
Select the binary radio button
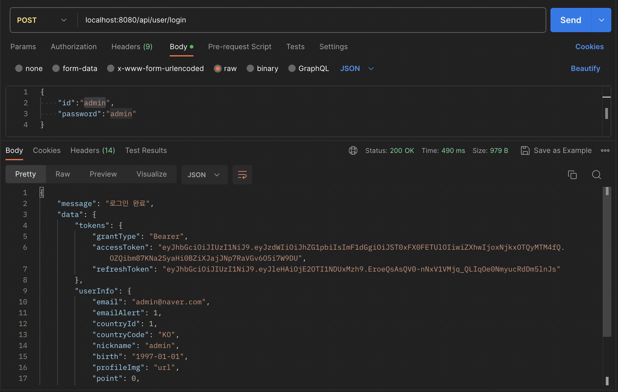click(250, 68)
